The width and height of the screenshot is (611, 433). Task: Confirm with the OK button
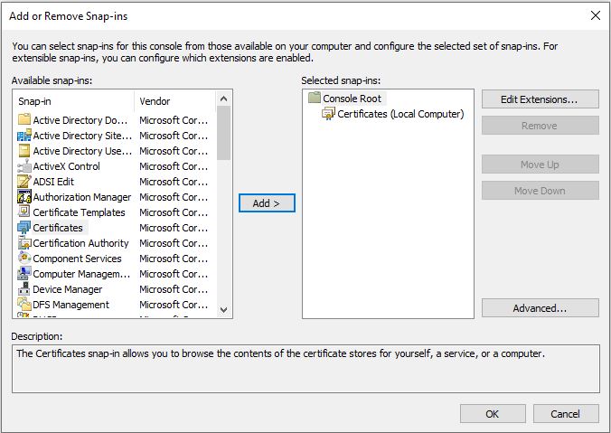click(x=493, y=413)
